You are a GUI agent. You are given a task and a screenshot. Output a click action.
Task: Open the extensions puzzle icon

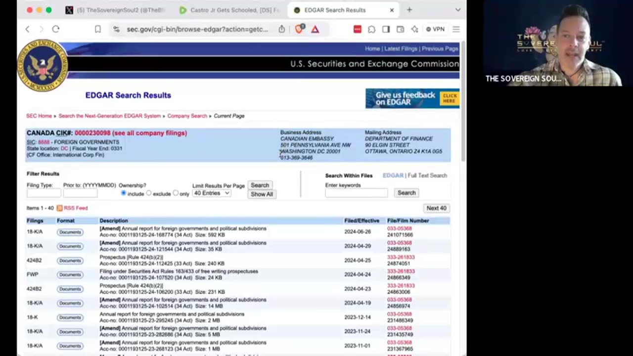371,29
